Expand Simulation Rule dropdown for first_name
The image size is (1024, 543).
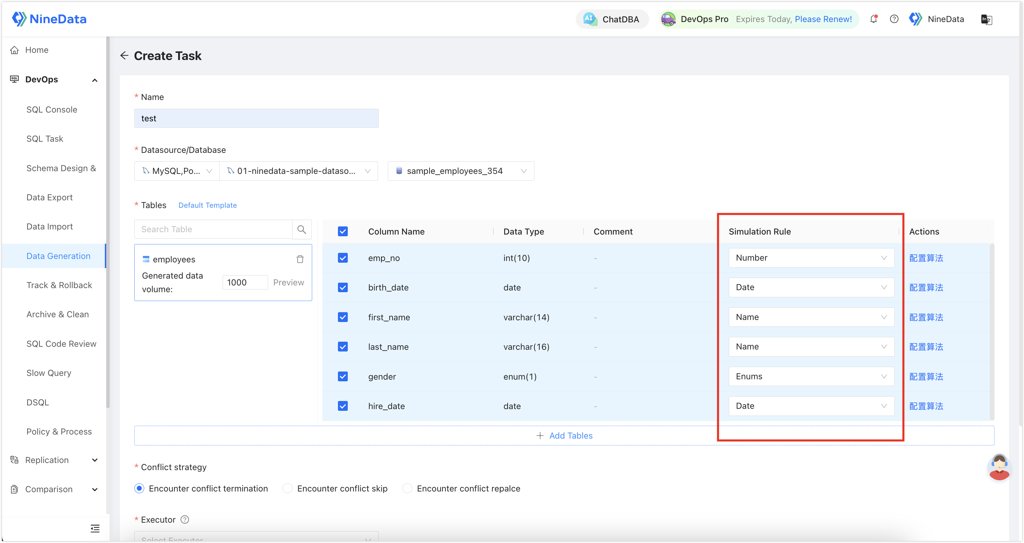click(811, 317)
